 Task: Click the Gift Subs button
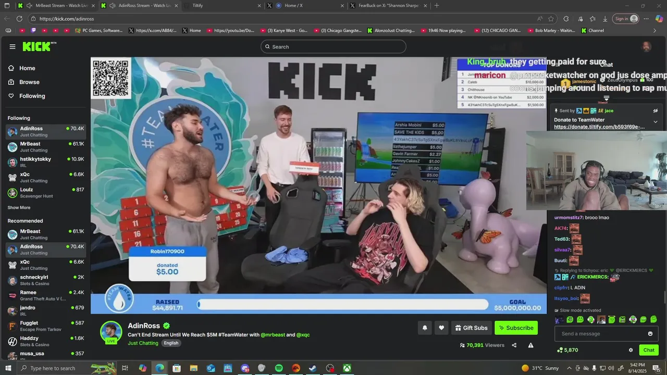tap(472, 328)
